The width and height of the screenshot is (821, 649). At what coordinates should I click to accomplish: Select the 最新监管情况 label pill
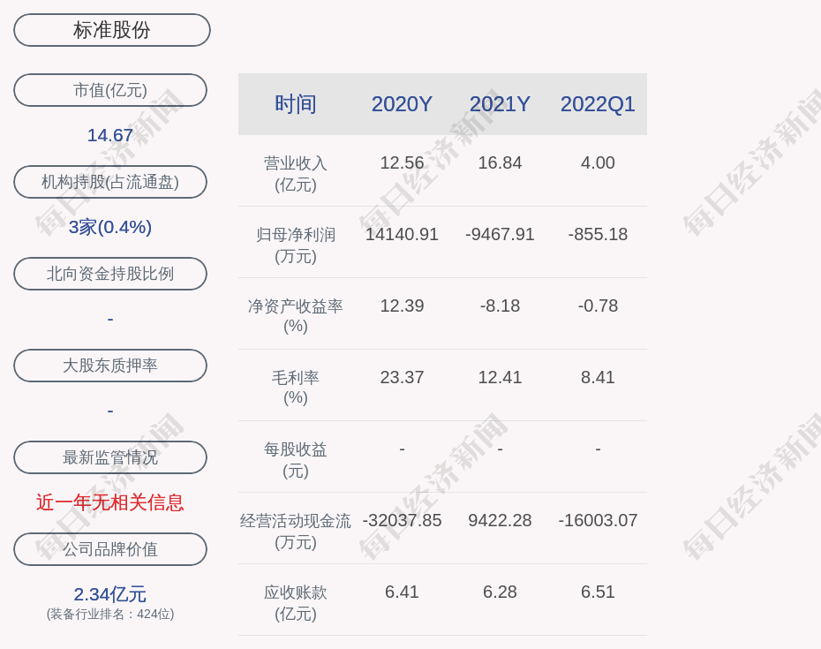click(110, 457)
